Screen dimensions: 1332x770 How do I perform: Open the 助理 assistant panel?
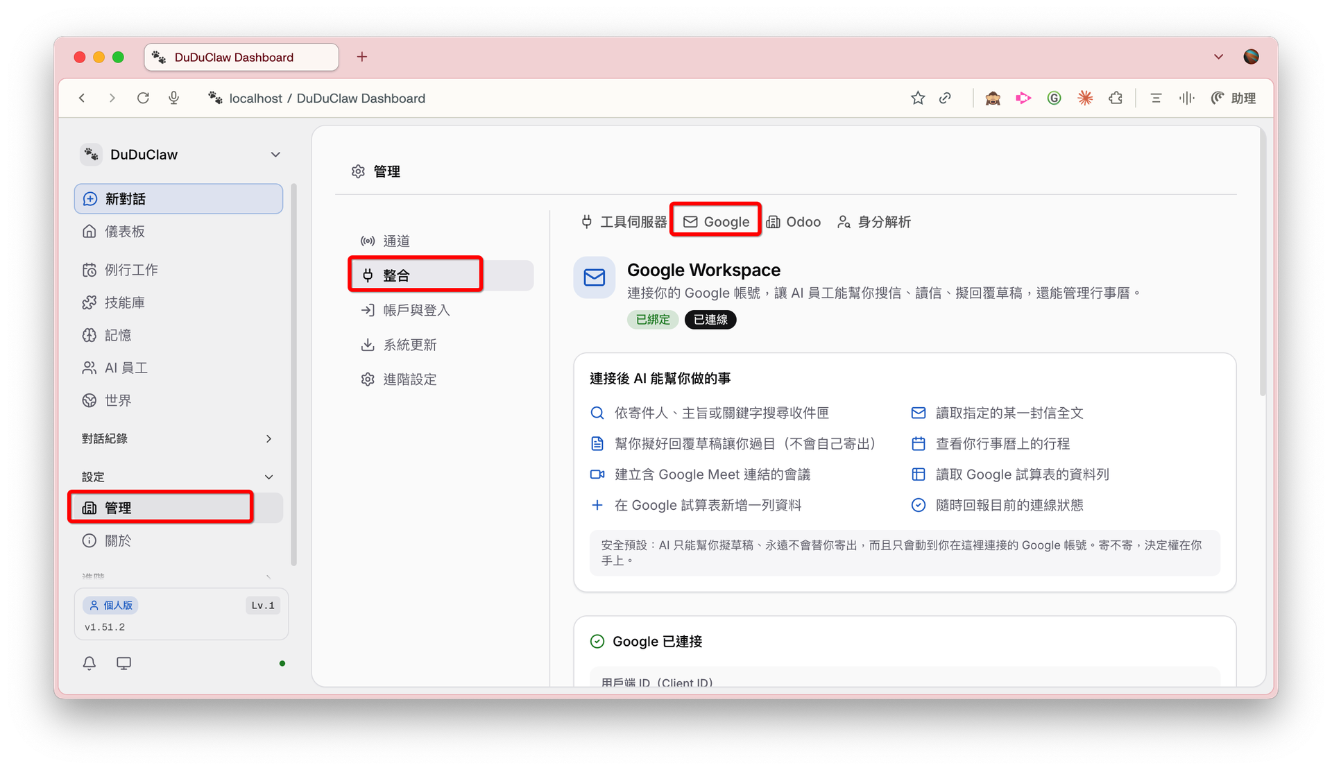pos(1233,99)
